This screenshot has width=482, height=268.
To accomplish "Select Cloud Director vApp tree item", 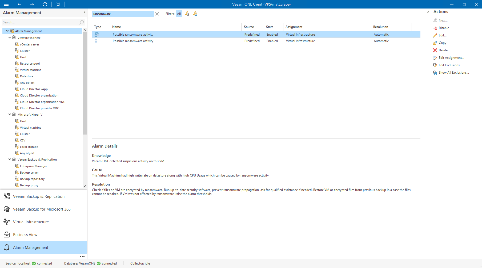I will (34, 89).
